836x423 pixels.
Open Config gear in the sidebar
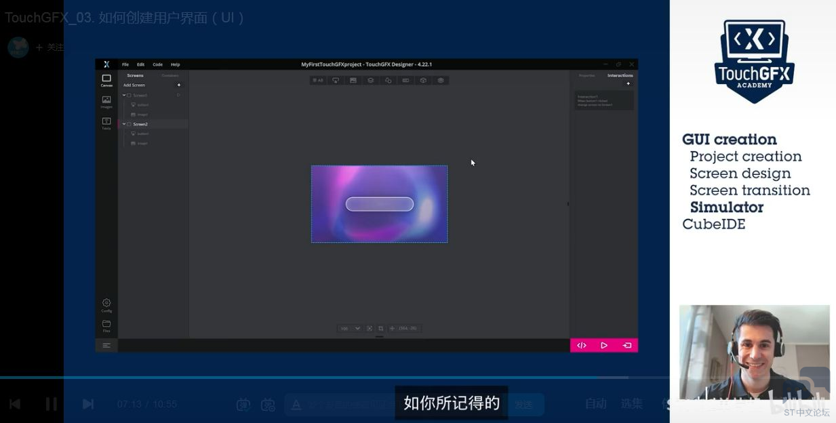tap(106, 305)
